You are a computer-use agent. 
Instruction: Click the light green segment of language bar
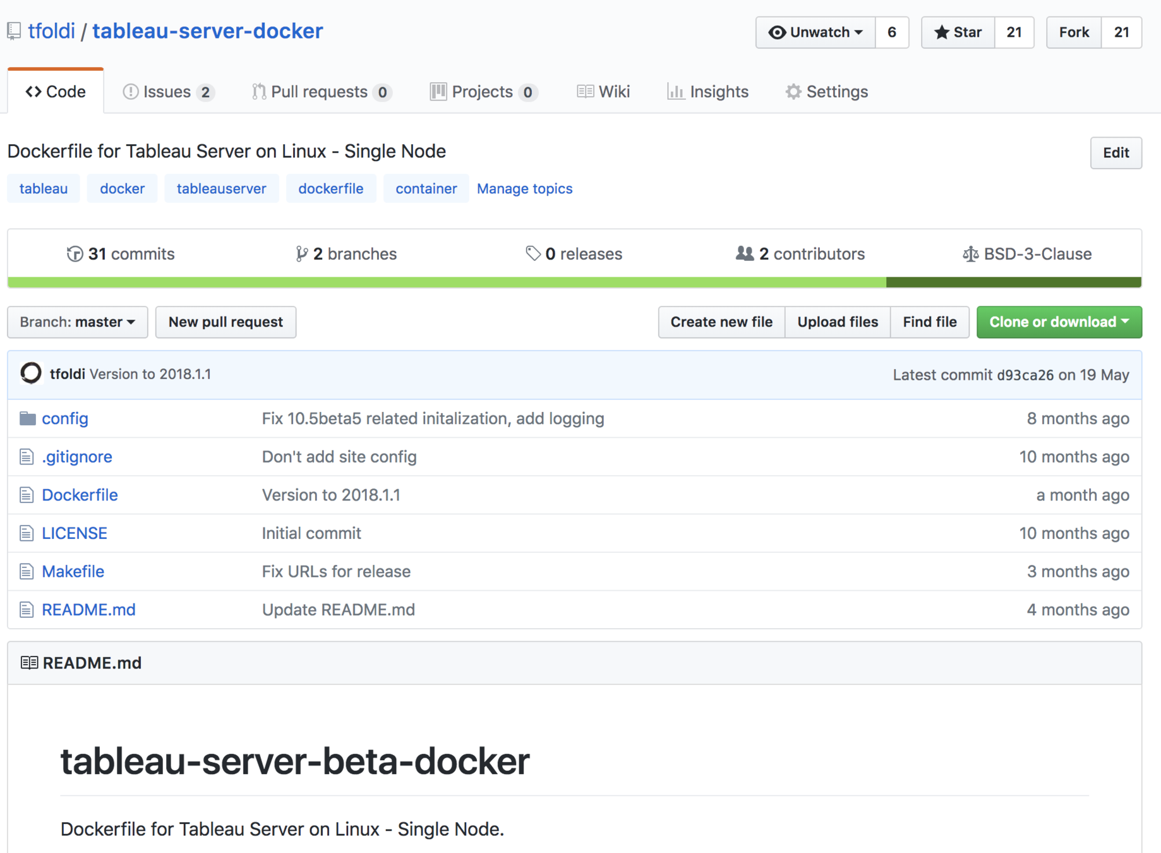point(447,282)
